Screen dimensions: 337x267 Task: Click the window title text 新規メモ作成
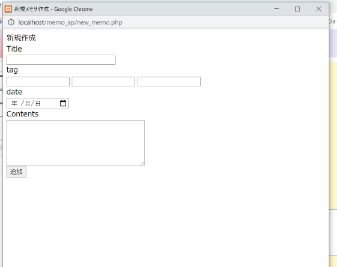tap(32, 9)
